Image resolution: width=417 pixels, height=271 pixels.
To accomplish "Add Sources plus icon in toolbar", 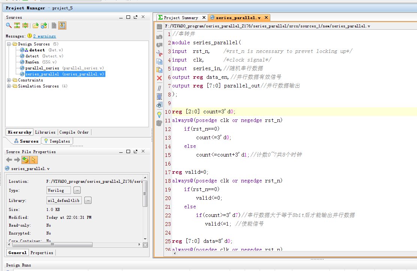I will (44, 26).
